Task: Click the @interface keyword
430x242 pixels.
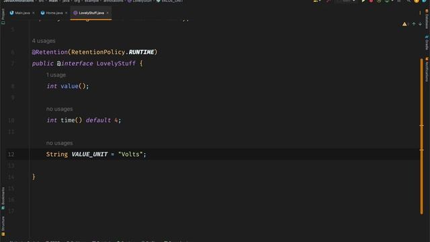Action: [75, 63]
